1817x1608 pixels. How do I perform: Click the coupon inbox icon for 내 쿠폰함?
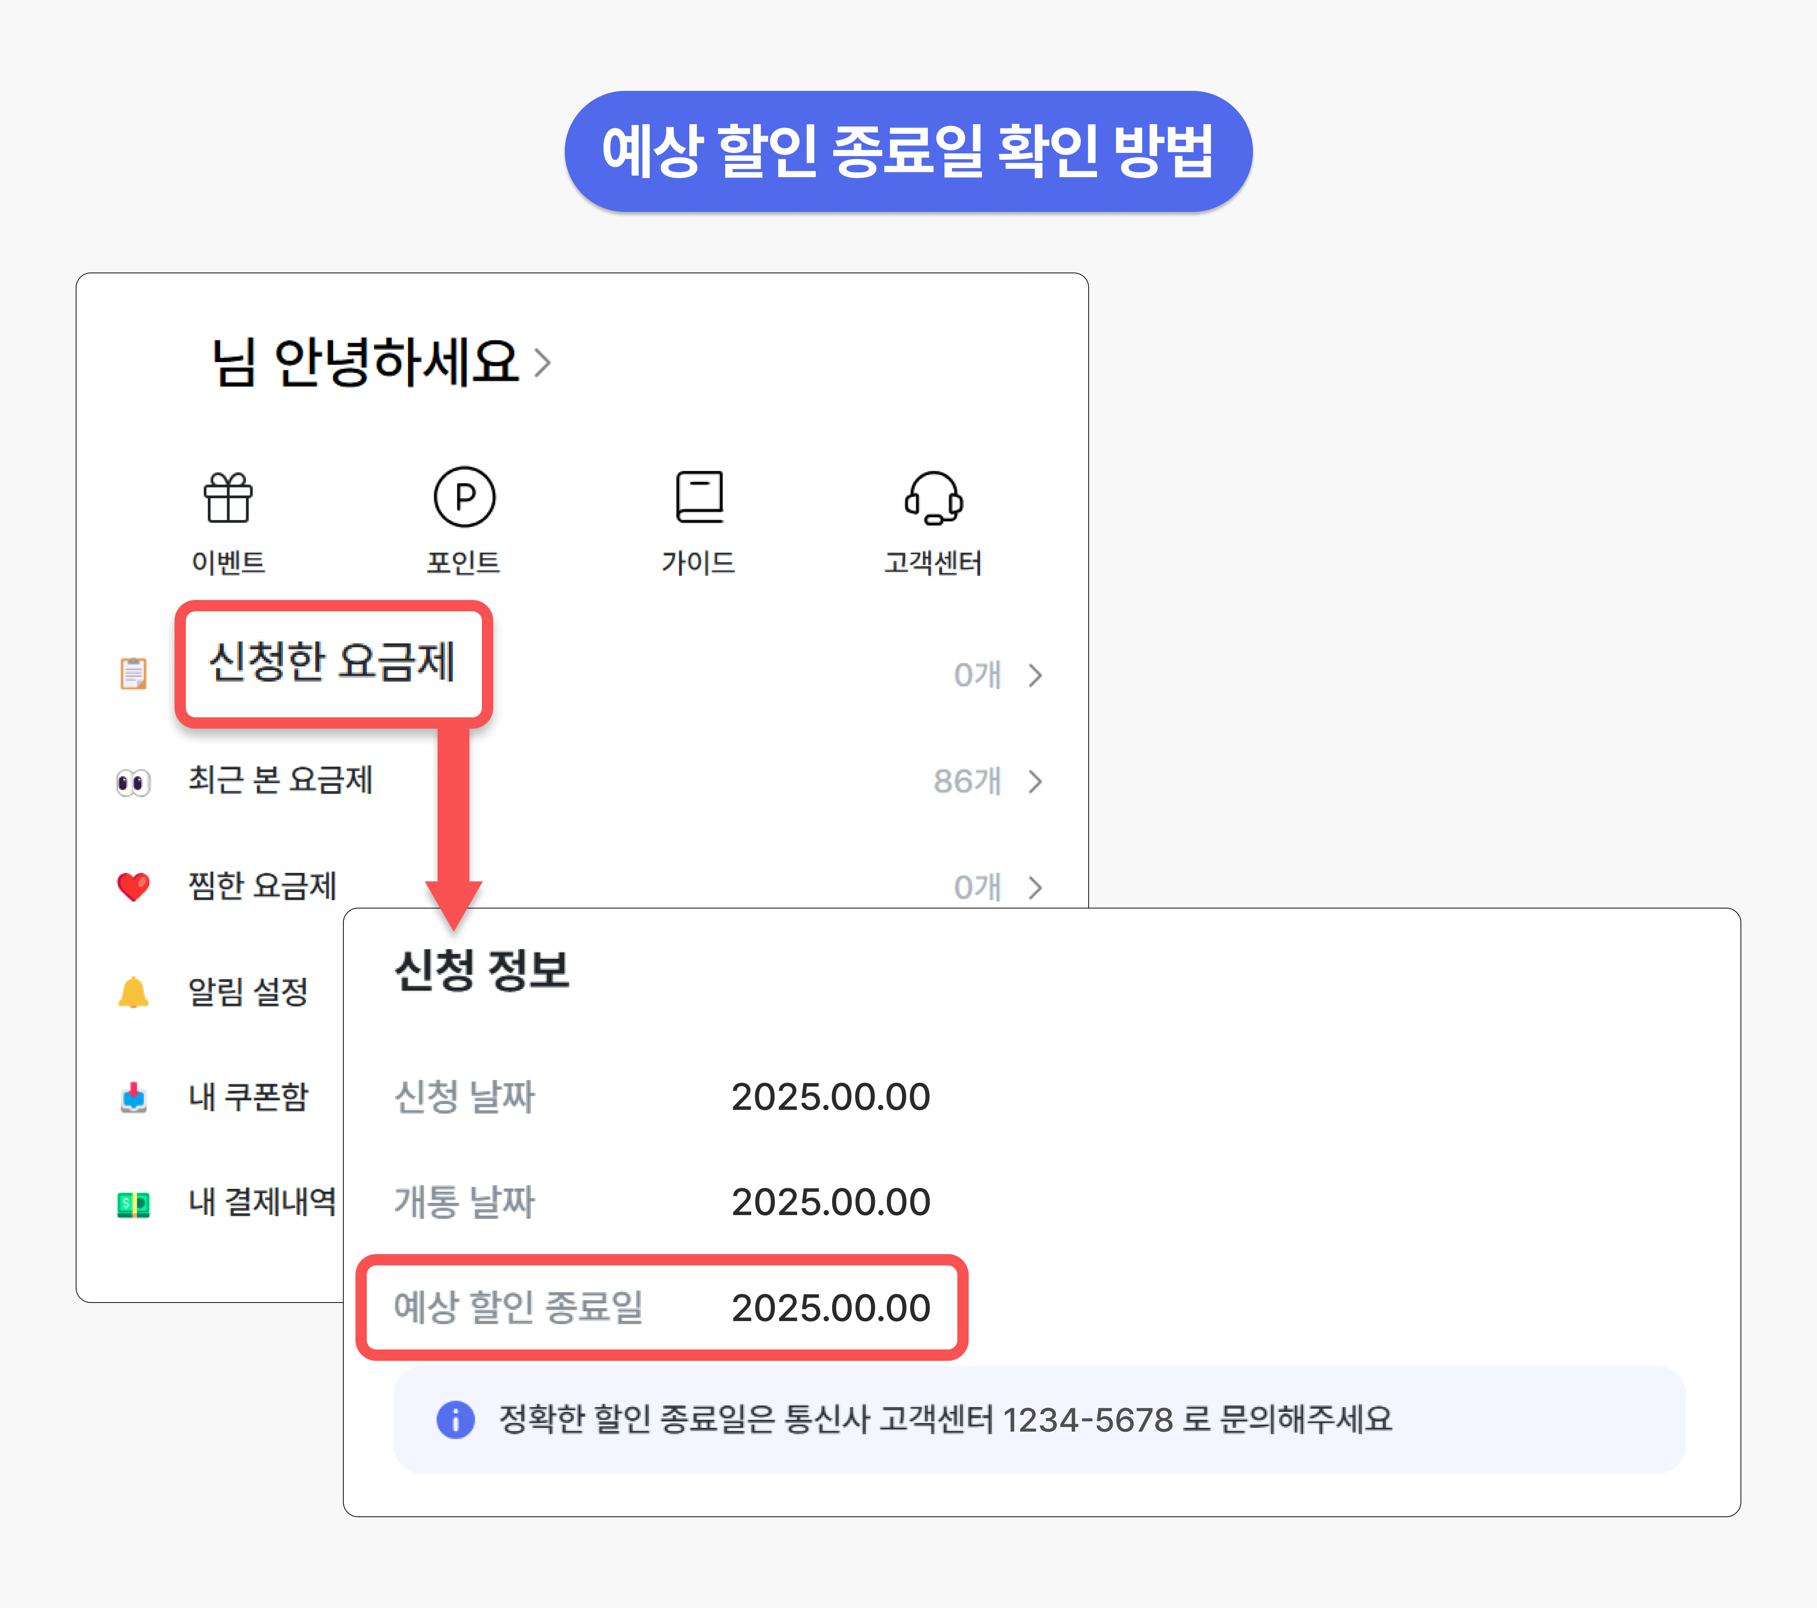[133, 1098]
